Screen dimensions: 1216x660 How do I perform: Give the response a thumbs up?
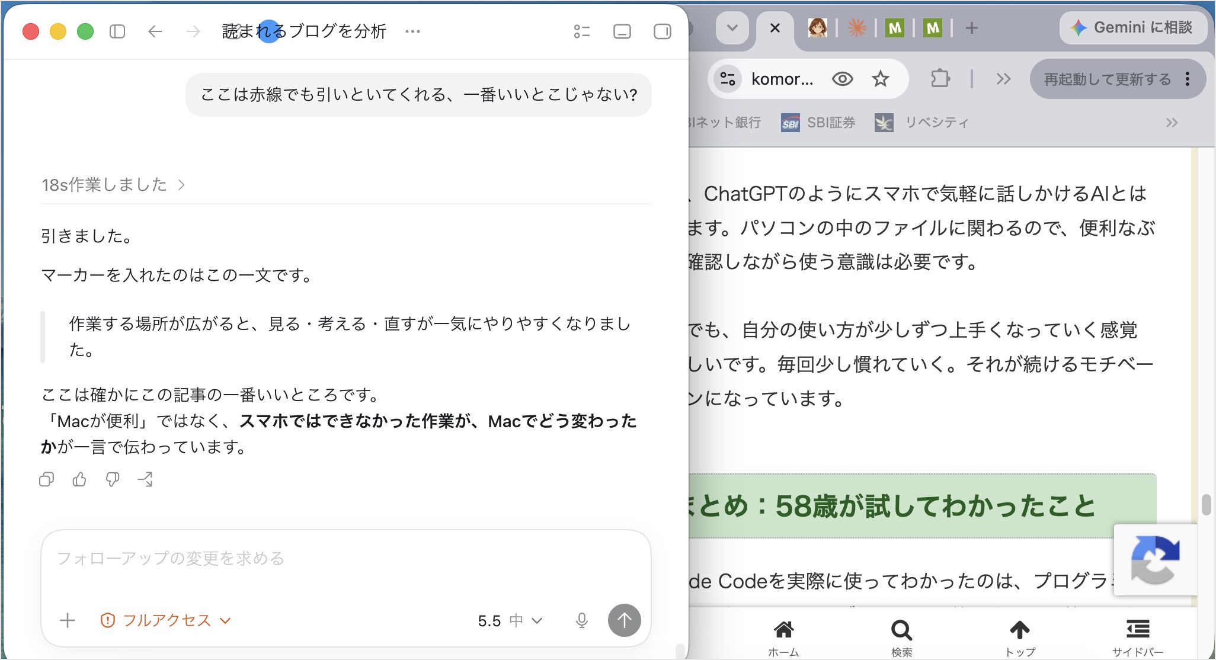pos(79,479)
